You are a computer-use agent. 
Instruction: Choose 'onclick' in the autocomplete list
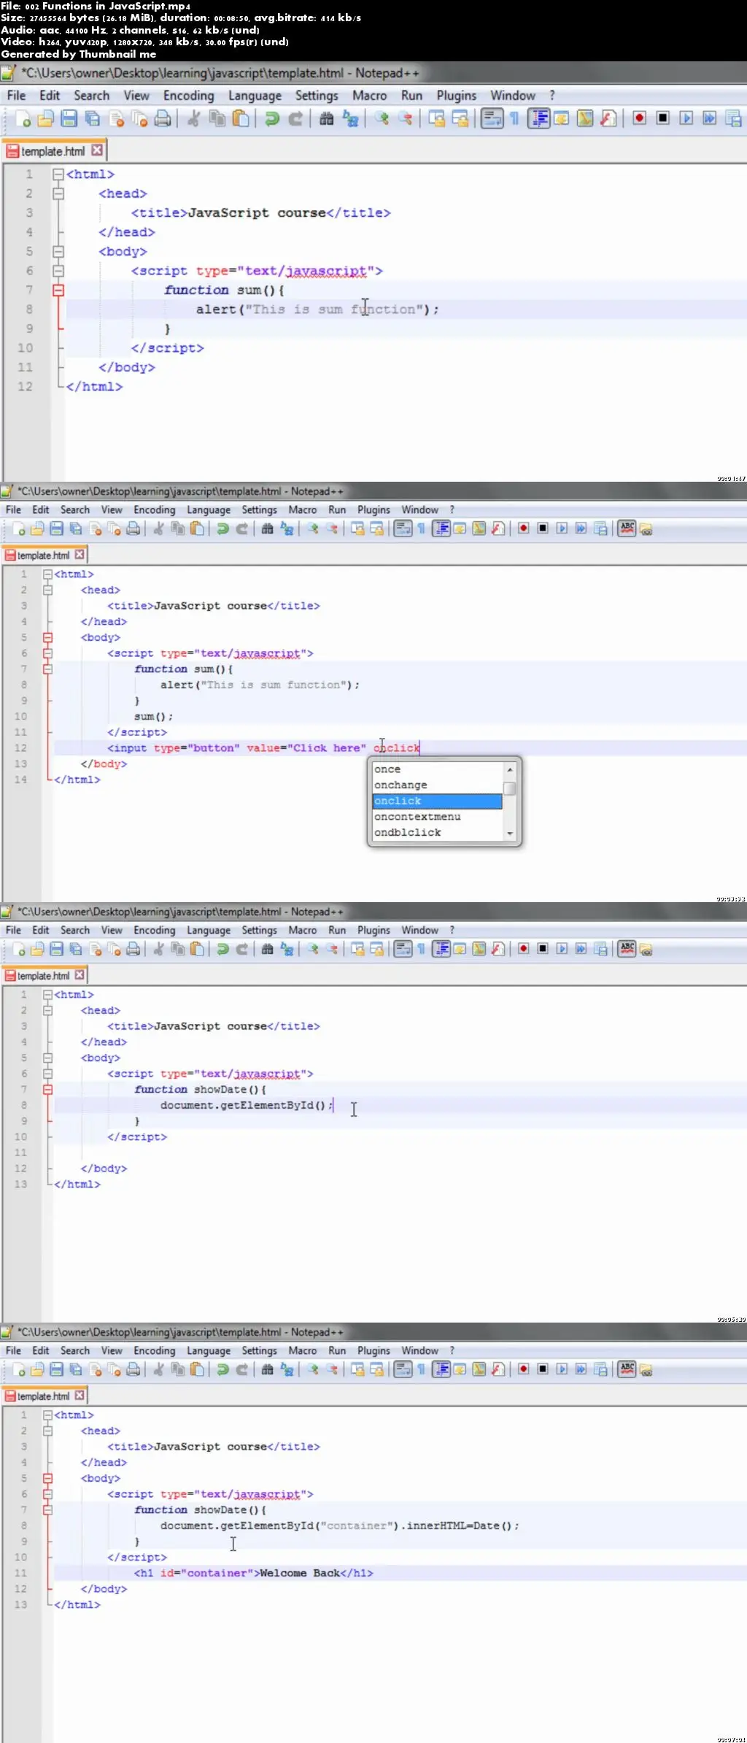(x=437, y=801)
